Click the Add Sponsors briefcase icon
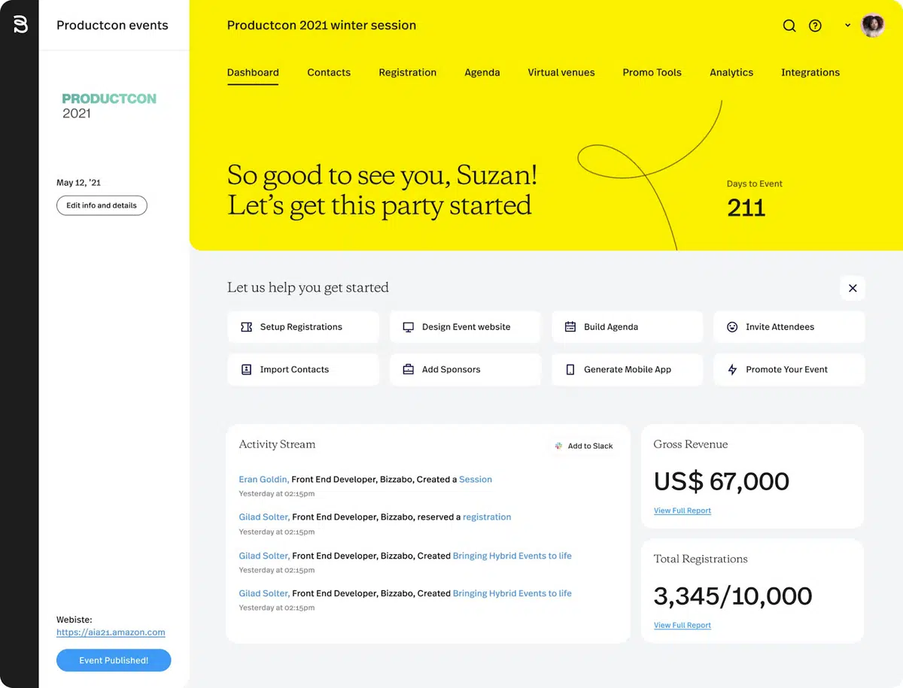The height and width of the screenshot is (688, 903). pos(409,370)
